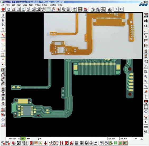149x146 pixels.
Task: Select the red rectangle draw tool
Action: point(3,54)
